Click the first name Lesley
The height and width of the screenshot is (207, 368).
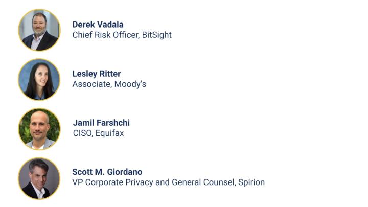[85, 74]
